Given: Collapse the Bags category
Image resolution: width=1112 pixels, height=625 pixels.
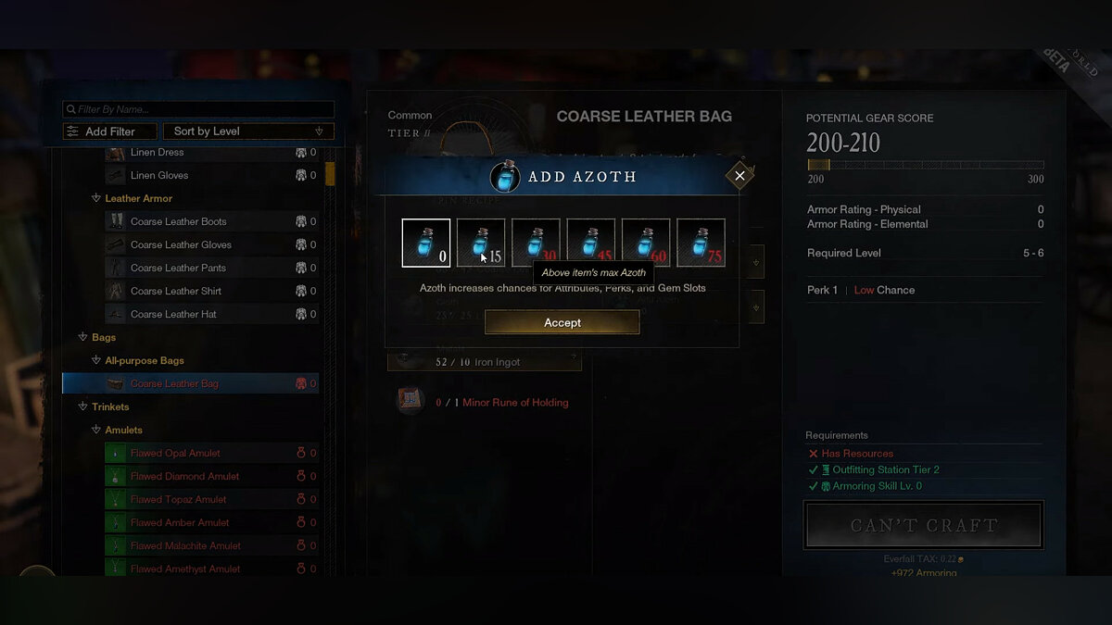Looking at the screenshot, I should pyautogui.click(x=83, y=337).
